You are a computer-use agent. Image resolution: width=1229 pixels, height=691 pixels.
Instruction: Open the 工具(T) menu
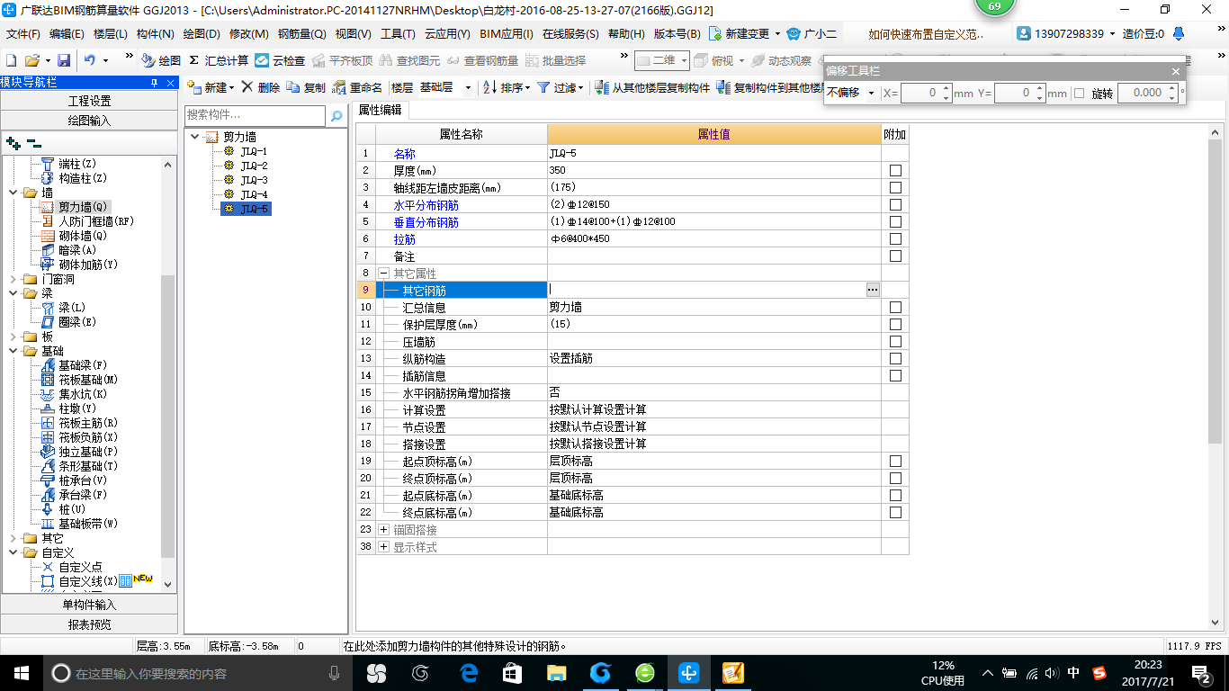coord(398,34)
